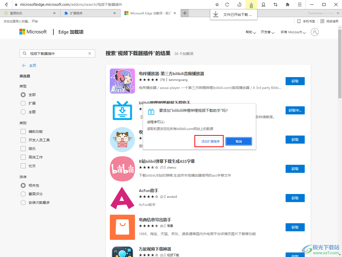Click 取消 button in dialog
342x257 pixels.
[239, 141]
